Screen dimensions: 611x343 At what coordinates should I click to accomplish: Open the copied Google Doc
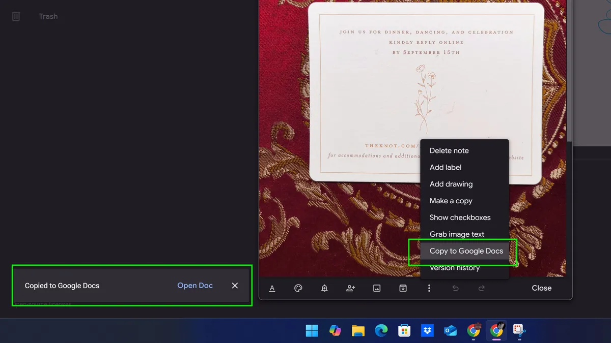pyautogui.click(x=195, y=285)
